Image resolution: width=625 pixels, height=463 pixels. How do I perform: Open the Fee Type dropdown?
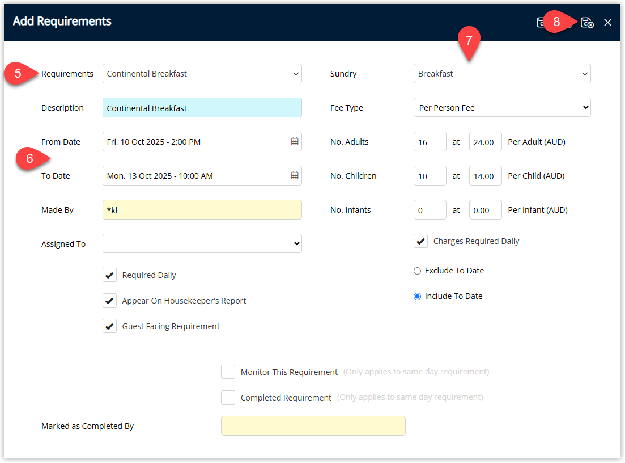[x=502, y=108]
